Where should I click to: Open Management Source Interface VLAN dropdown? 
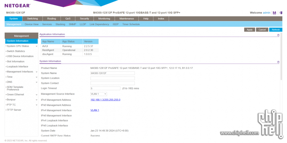point(99,94)
